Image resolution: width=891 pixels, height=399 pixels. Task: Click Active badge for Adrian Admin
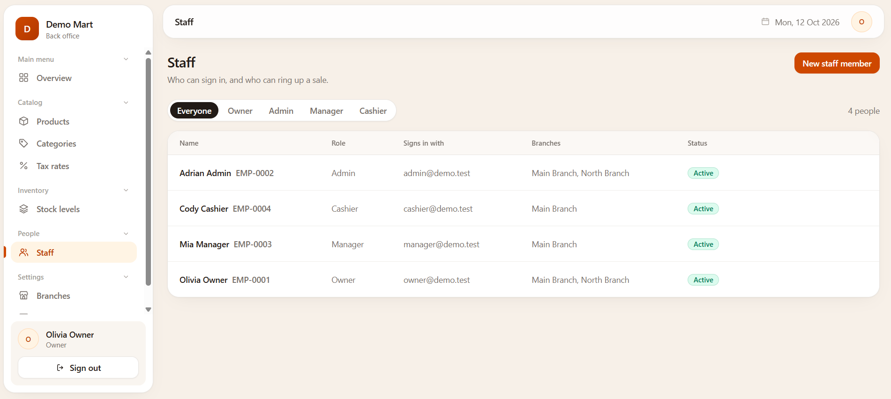point(703,173)
